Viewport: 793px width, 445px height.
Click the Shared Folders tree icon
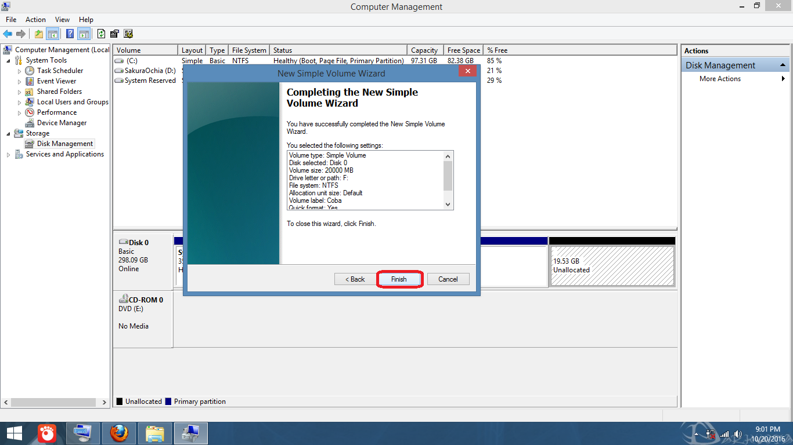click(30, 92)
